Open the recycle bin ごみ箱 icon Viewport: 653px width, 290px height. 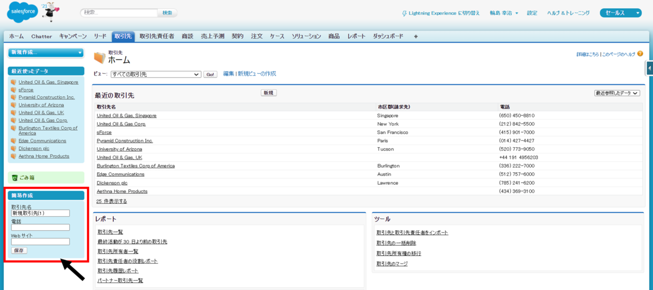[15, 178]
